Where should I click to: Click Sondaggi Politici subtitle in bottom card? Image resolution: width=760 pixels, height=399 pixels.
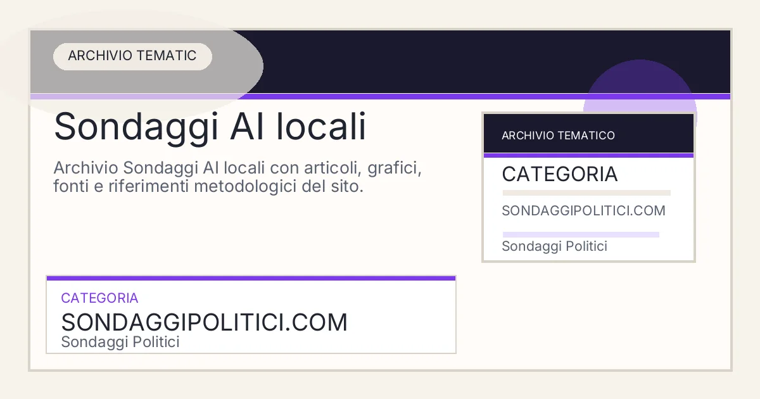pos(120,343)
